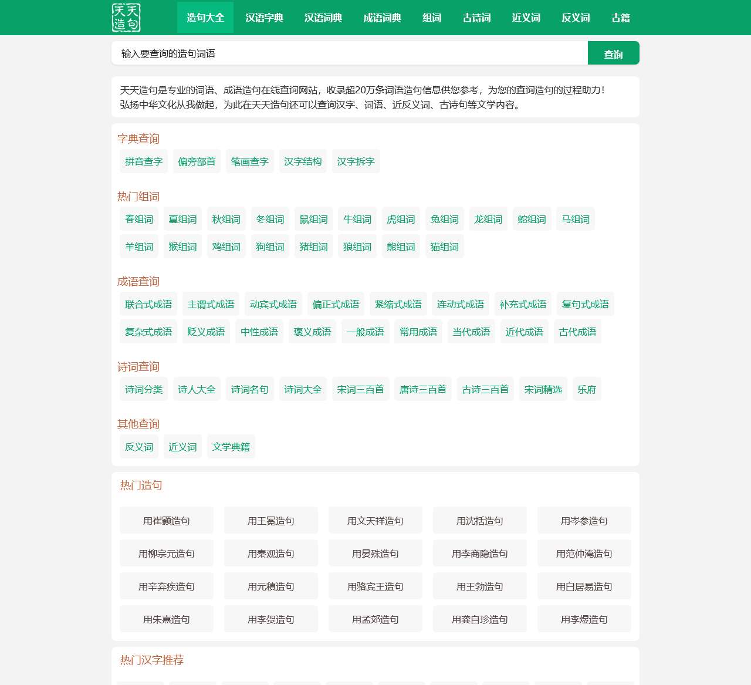The width and height of the screenshot is (751, 685).
Task: Click the 龙组词 tag
Action: point(488,220)
